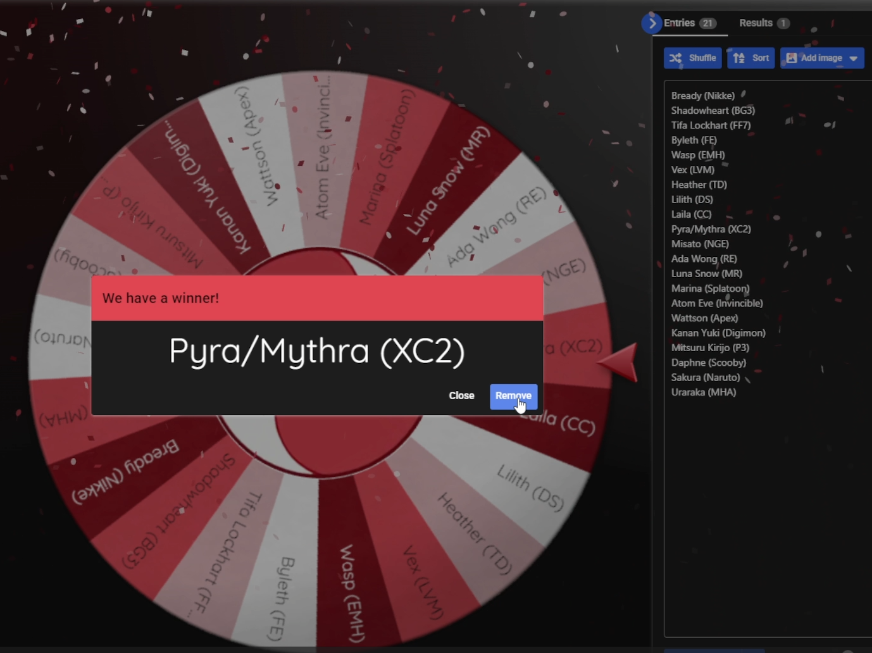This screenshot has width=872, height=653.
Task: Switch to the Entries tab
Action: (689, 23)
